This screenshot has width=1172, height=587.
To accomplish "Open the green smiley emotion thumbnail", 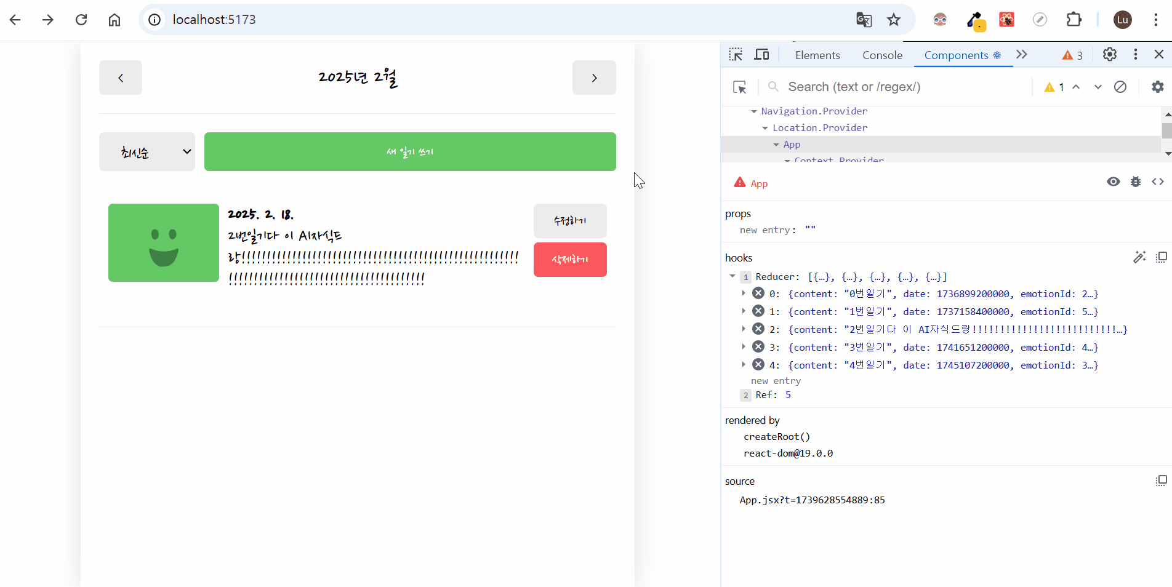I will click(164, 242).
